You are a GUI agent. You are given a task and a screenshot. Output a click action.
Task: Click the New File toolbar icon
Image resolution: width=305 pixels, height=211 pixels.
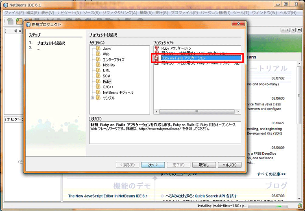(x=10, y=21)
